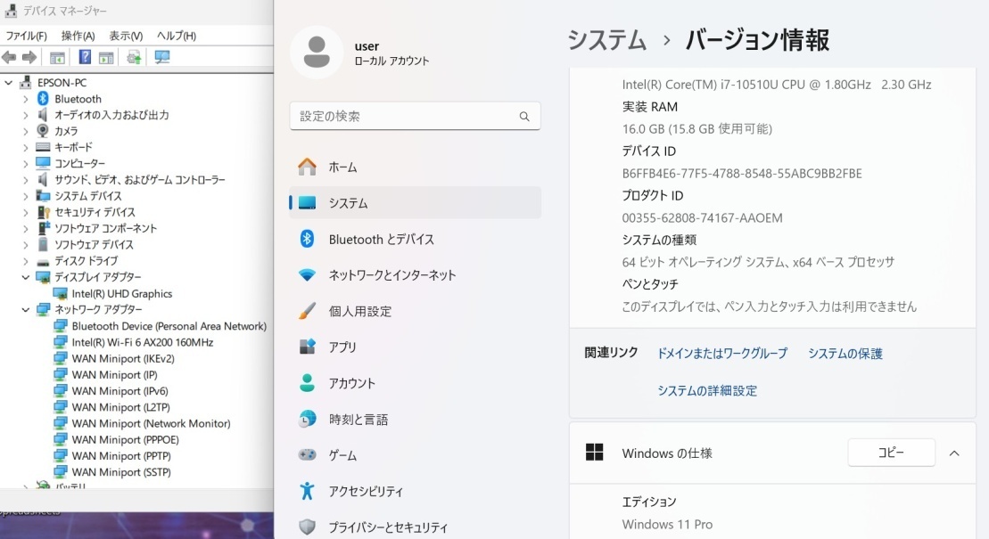Open Help via the question mark toolbar icon

click(86, 55)
